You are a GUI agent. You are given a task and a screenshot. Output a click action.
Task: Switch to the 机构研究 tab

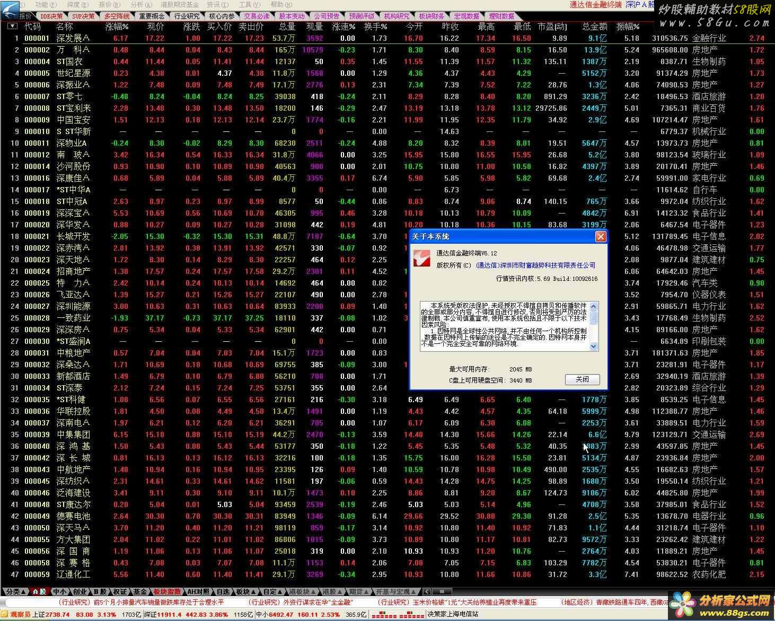pos(397,16)
